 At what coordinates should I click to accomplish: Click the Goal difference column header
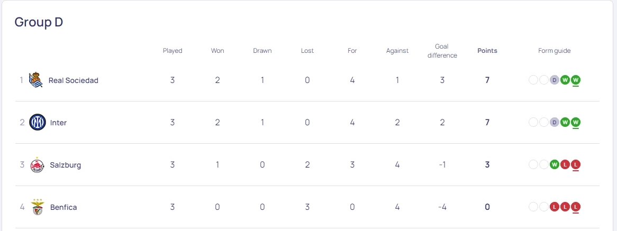[442, 51]
